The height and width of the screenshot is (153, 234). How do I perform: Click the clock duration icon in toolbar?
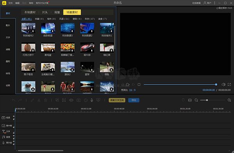coord(86,100)
